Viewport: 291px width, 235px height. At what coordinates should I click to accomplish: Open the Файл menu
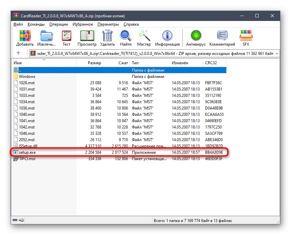pyautogui.click(x=18, y=24)
